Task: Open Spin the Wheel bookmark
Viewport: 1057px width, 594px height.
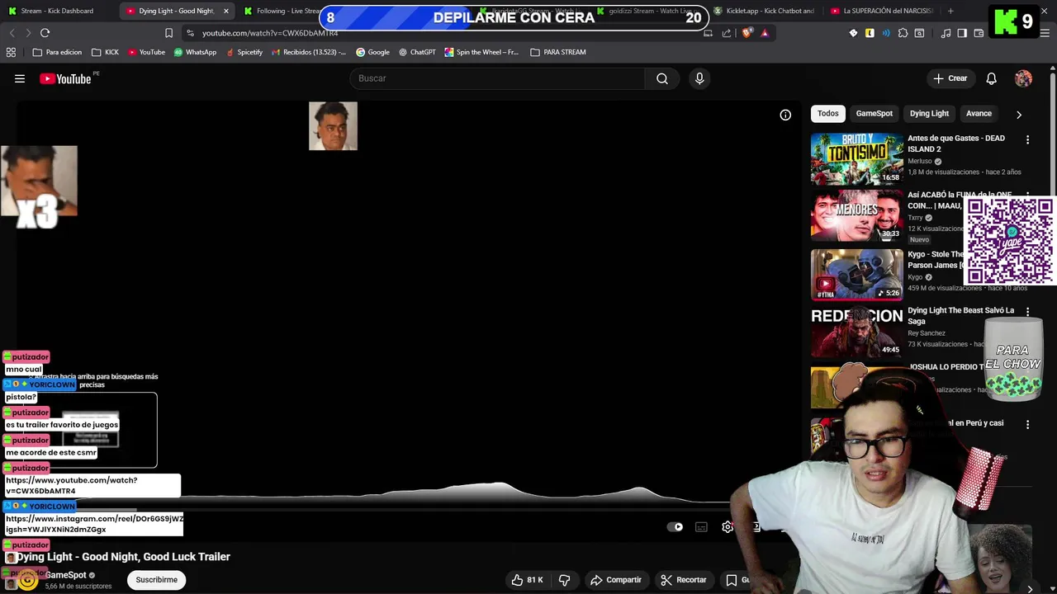Action: coord(481,52)
